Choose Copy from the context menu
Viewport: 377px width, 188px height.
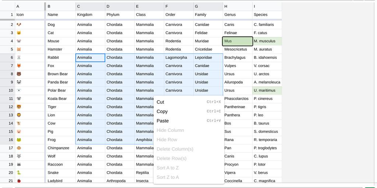point(162,112)
